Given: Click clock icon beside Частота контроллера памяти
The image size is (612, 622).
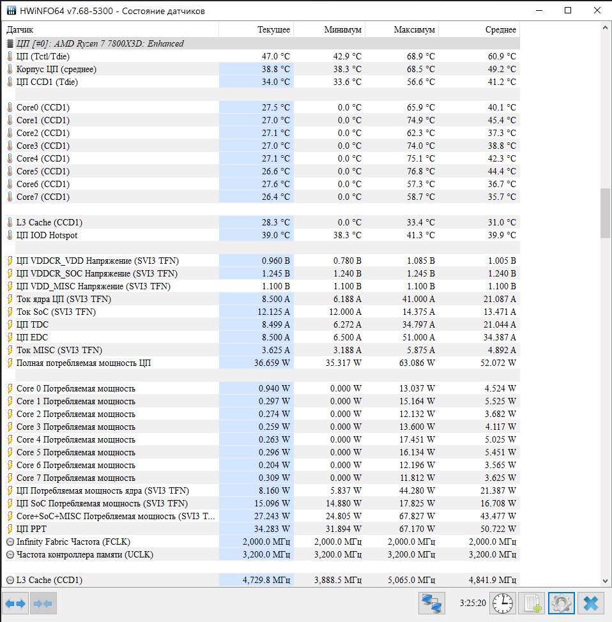Looking at the screenshot, I should point(10,554).
